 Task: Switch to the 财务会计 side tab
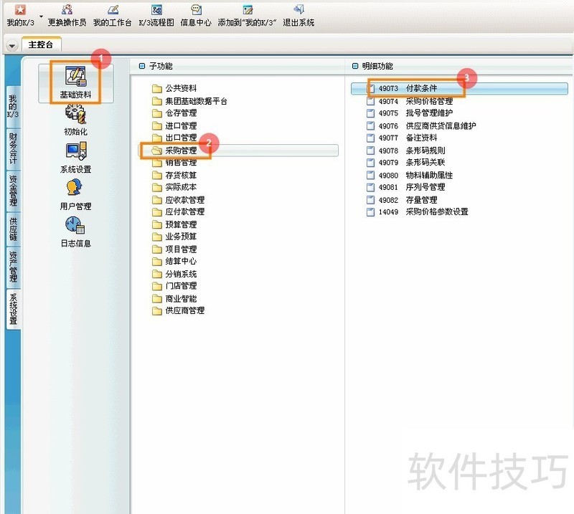point(13,148)
